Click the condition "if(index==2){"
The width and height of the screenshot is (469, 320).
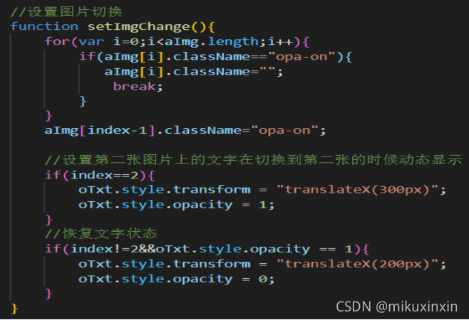point(100,175)
